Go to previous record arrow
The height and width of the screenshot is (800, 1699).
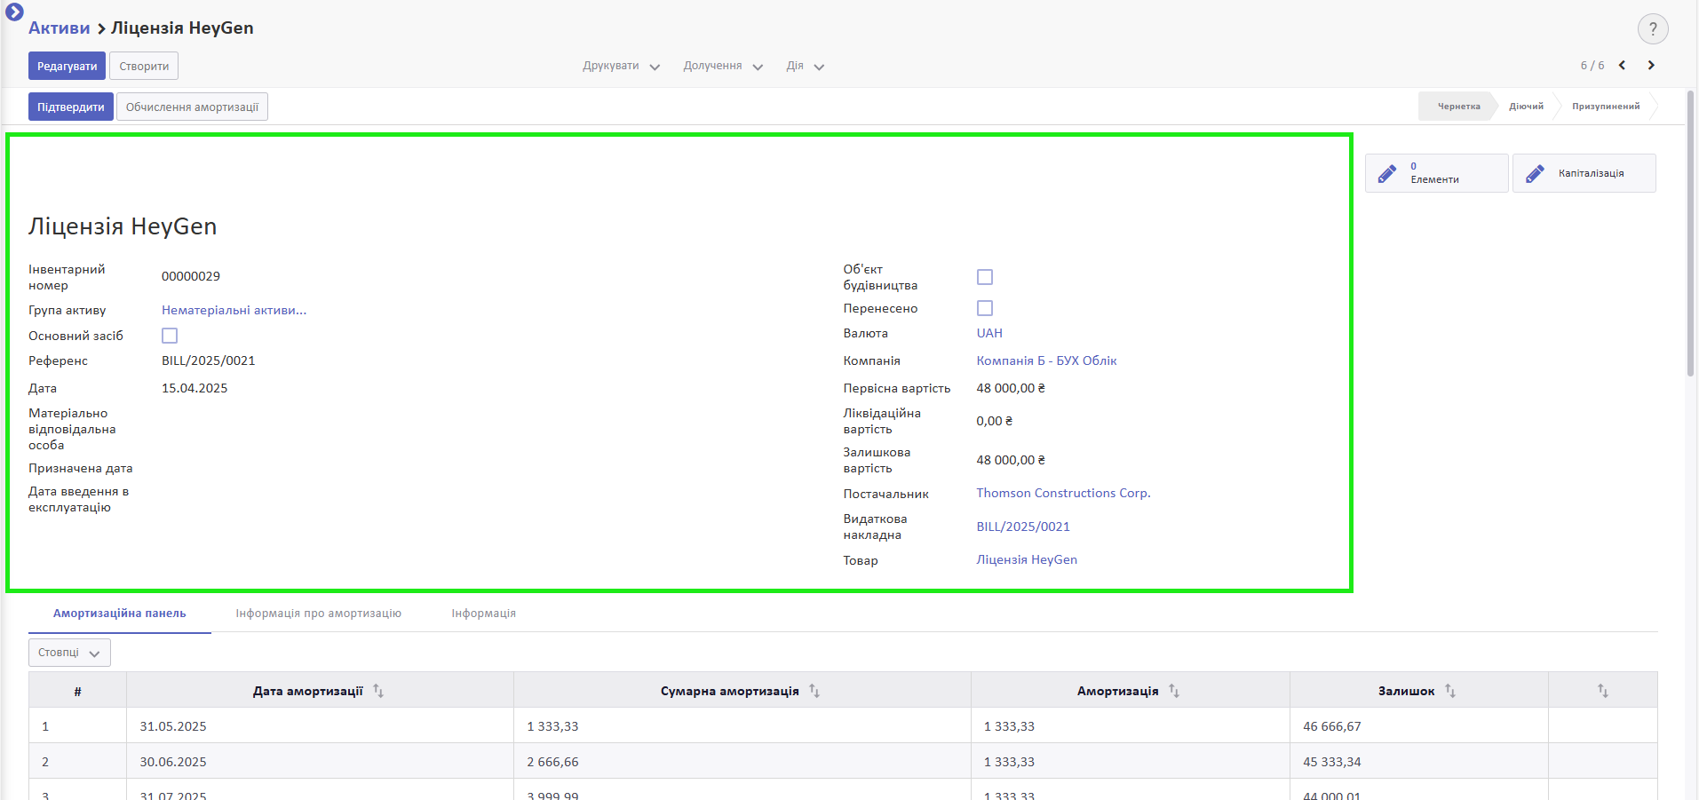[x=1623, y=65]
